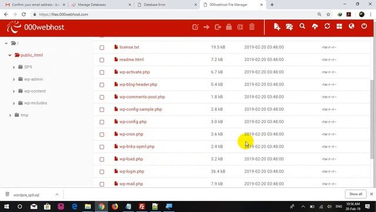This screenshot has width=376, height=212.
Task: Open the wordpre_sp9.sql downloaded file
Action: pyautogui.click(x=26, y=195)
